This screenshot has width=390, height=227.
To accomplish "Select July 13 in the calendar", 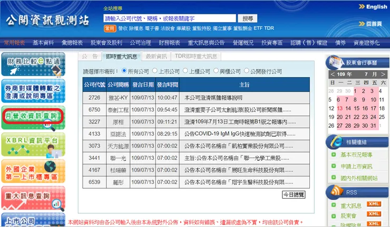I will point(340,108).
